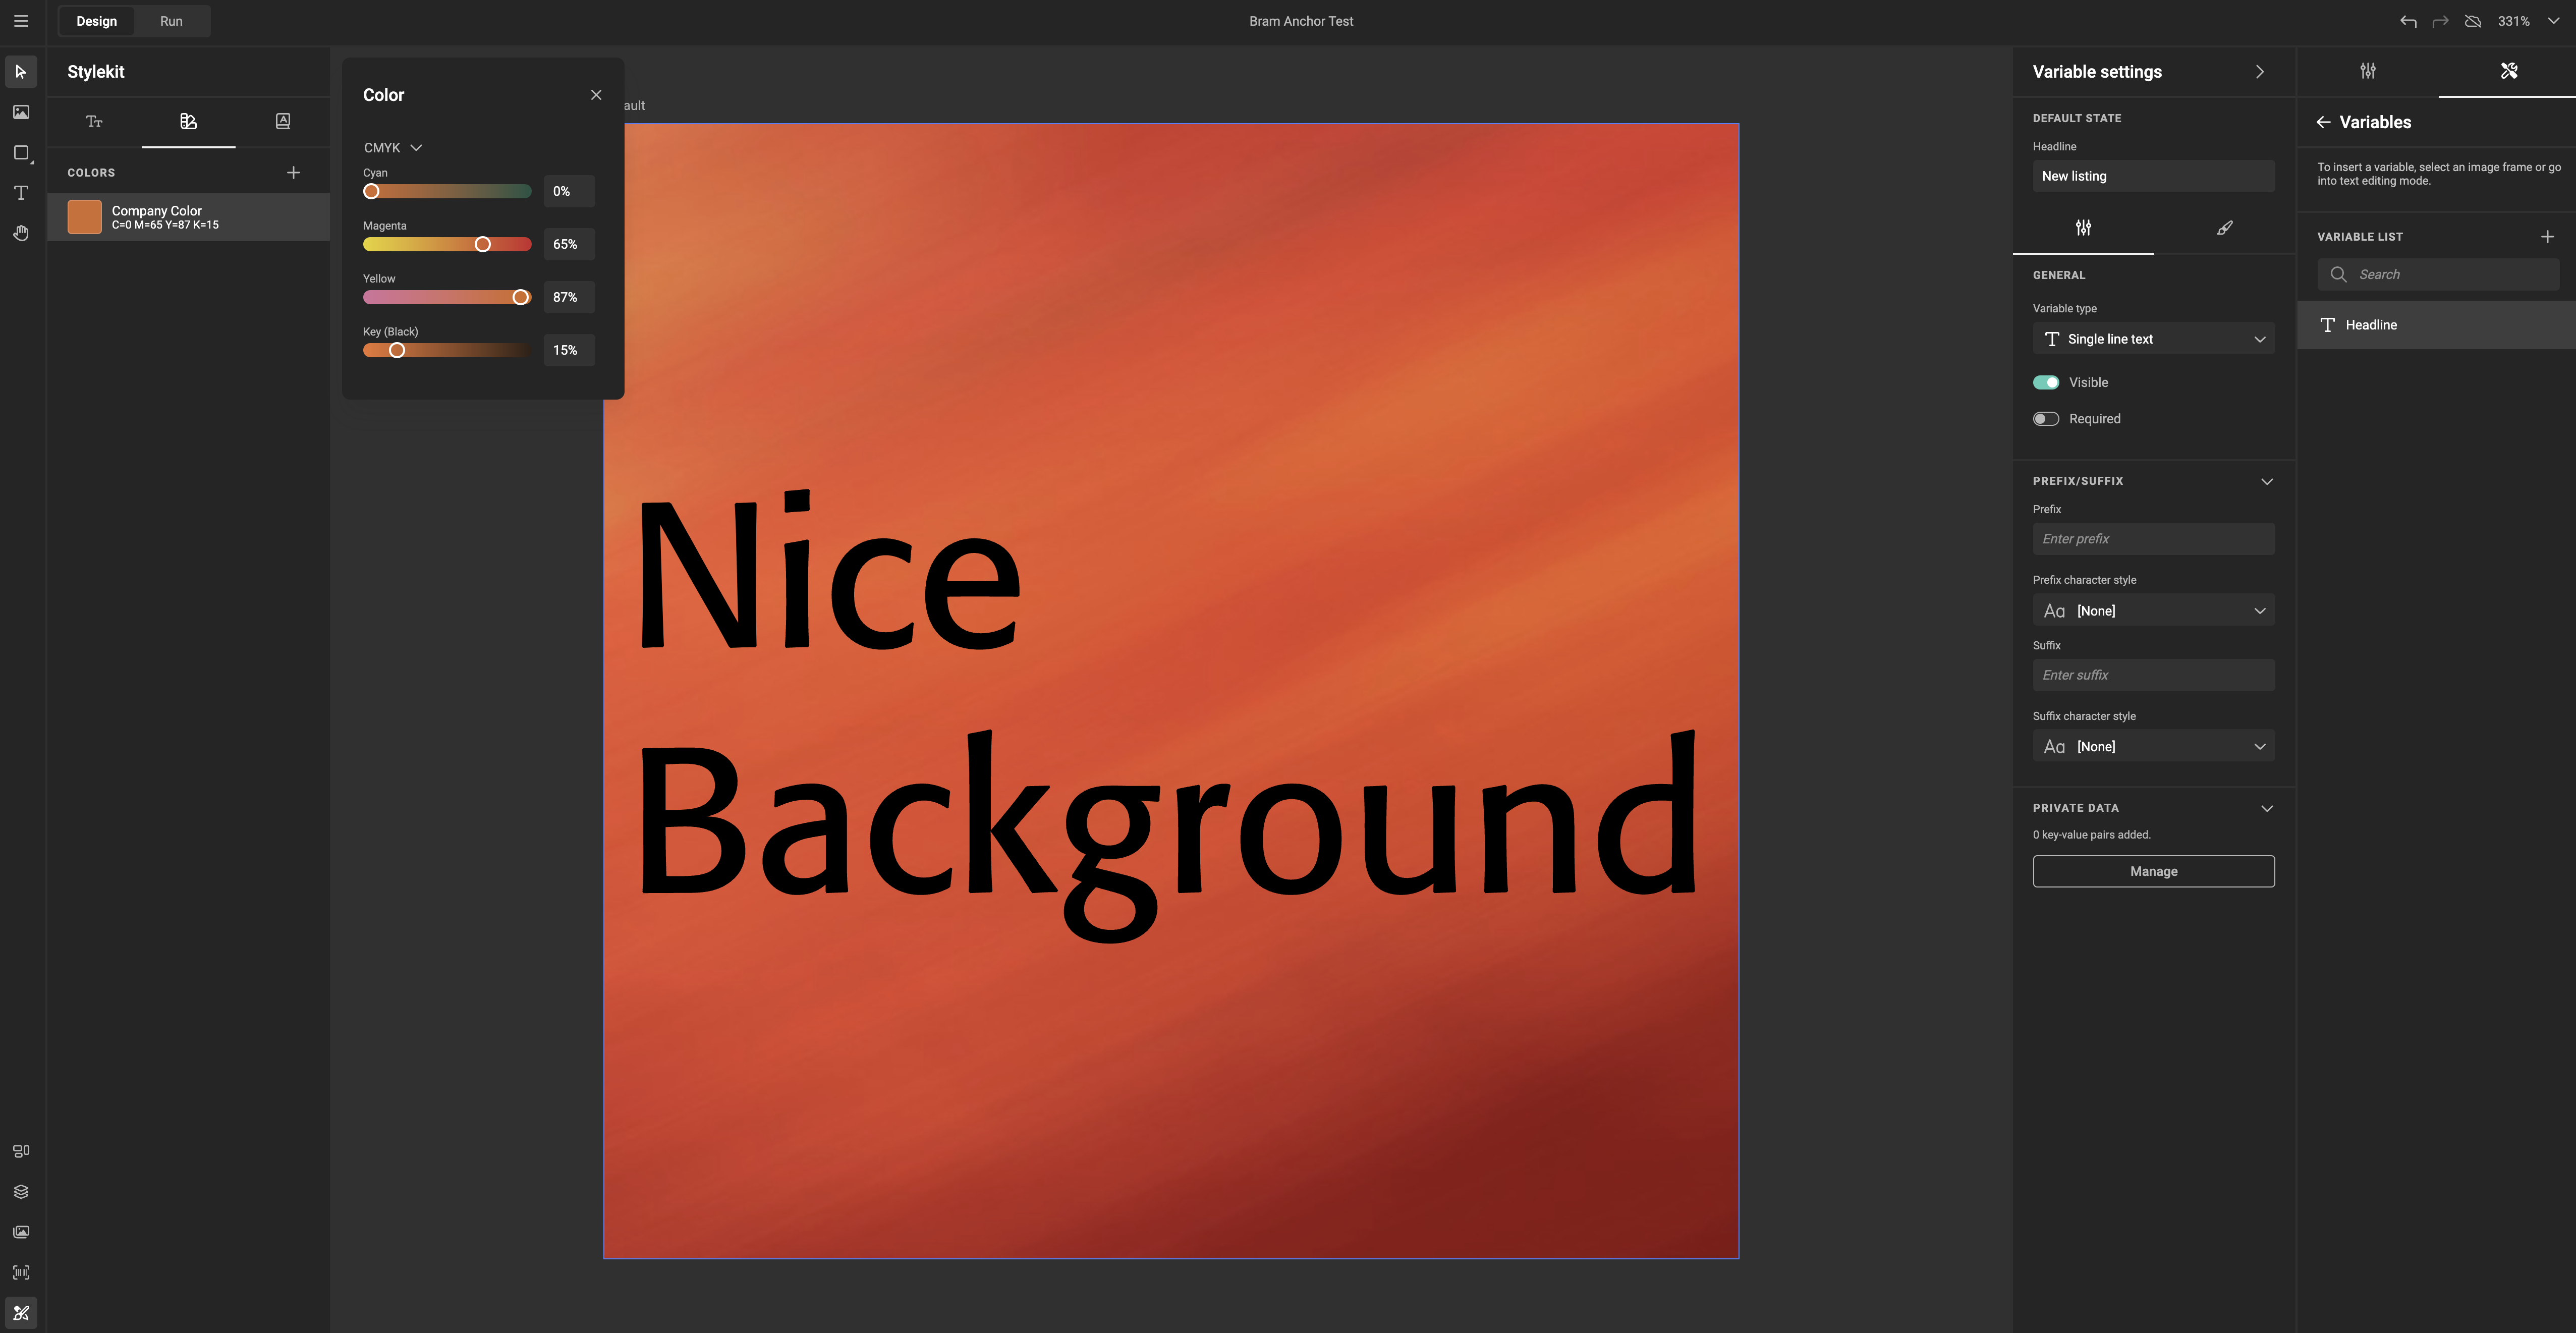Click the Magenta 65% value field
The height and width of the screenshot is (1333, 2576).
[569, 244]
